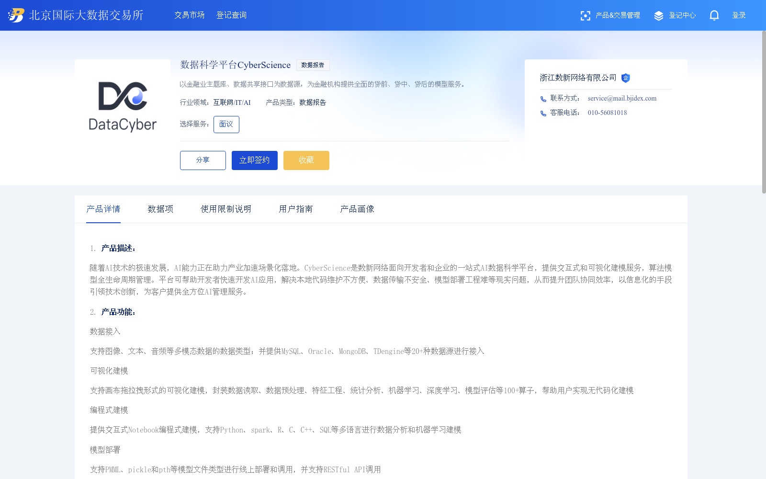
Task: Click the 可视化建模 subheading
Action: [x=109, y=371]
